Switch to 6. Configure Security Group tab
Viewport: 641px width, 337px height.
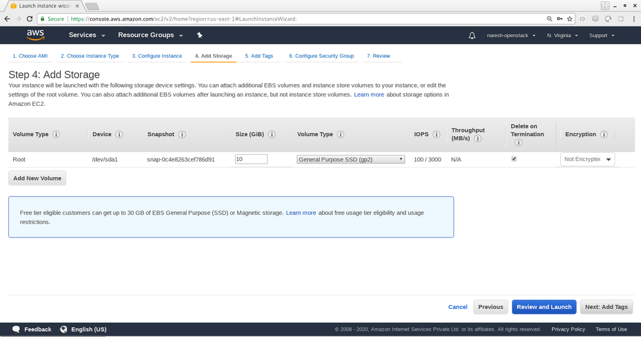click(321, 56)
